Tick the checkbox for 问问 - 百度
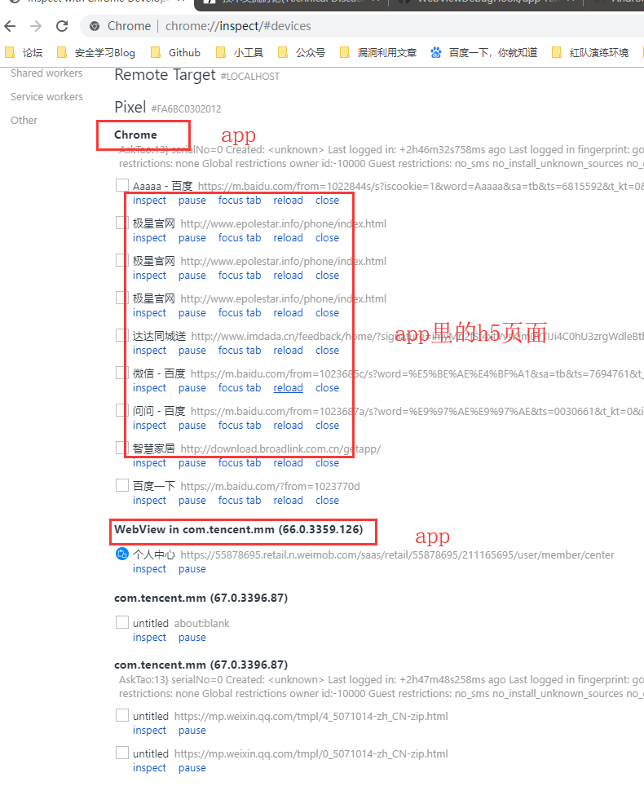 (x=121, y=410)
